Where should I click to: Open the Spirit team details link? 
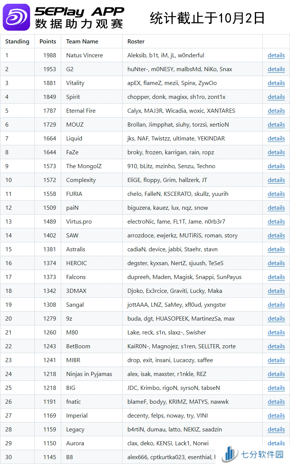point(276,97)
